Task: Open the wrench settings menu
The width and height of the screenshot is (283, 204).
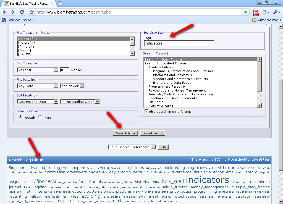Action: pyautogui.click(x=276, y=12)
